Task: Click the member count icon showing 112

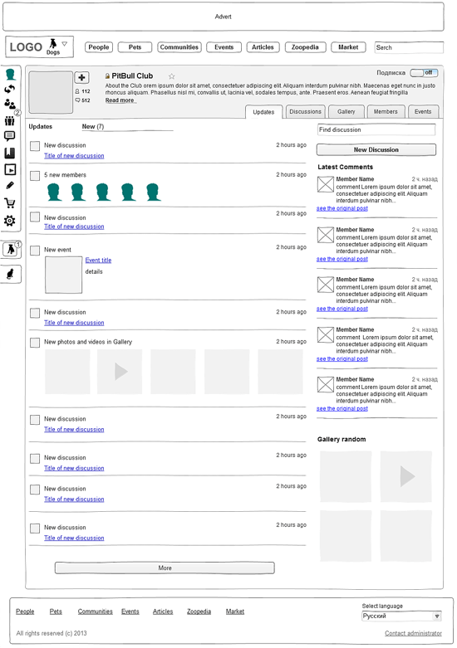Action: 77,91
